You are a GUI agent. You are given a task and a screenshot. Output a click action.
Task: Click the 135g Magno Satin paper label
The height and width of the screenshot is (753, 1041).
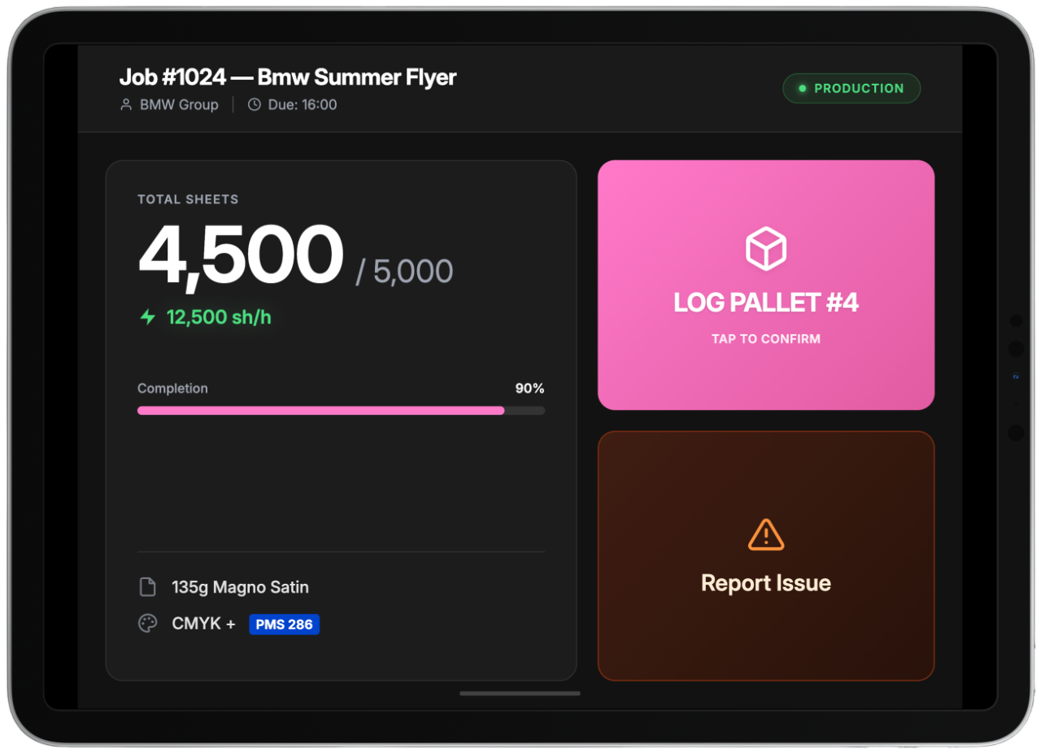pyautogui.click(x=240, y=587)
